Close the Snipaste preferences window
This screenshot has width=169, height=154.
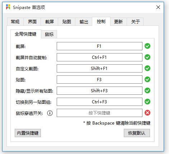coord(158,7)
